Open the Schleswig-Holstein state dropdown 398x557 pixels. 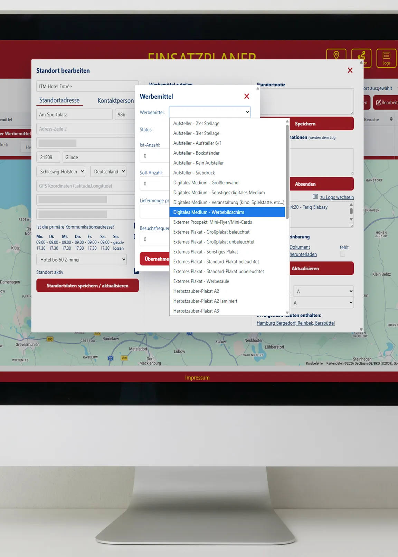click(61, 172)
